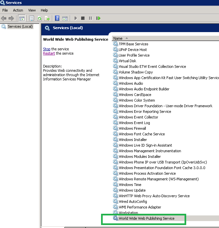This screenshot has width=219, height=228.
Task: Click the gear icon beside Wired AutoConfig
Action: coord(116,202)
